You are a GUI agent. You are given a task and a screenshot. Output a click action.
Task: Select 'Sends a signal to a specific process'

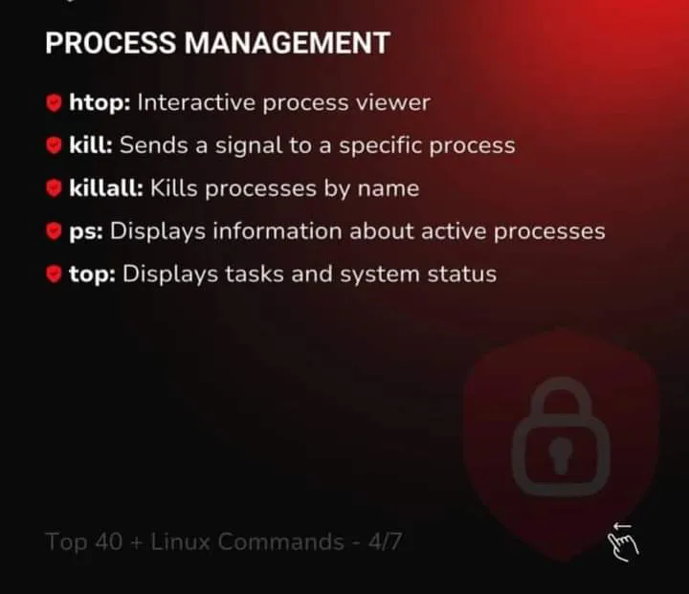(x=318, y=145)
